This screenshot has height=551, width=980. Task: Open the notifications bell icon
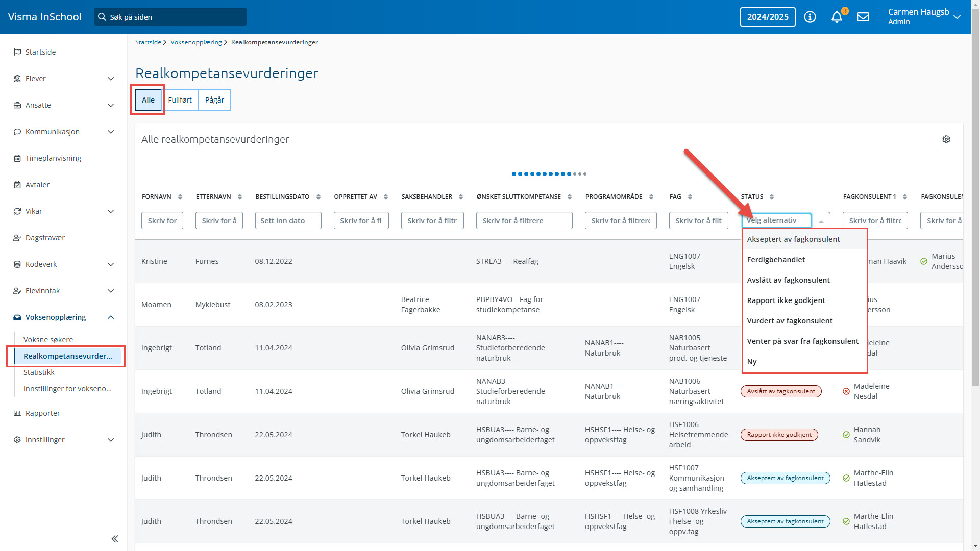click(x=837, y=17)
